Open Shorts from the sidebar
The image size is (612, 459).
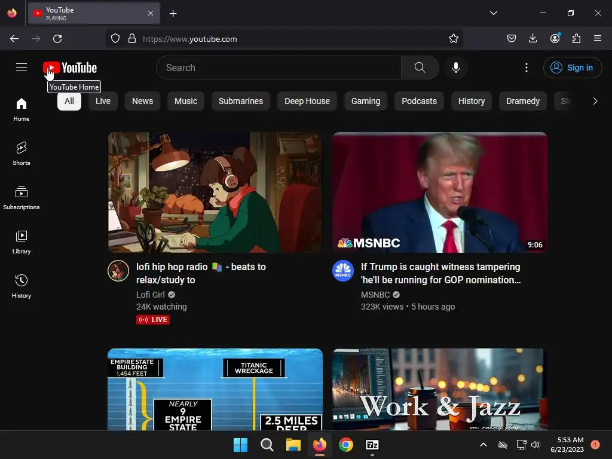(22, 154)
